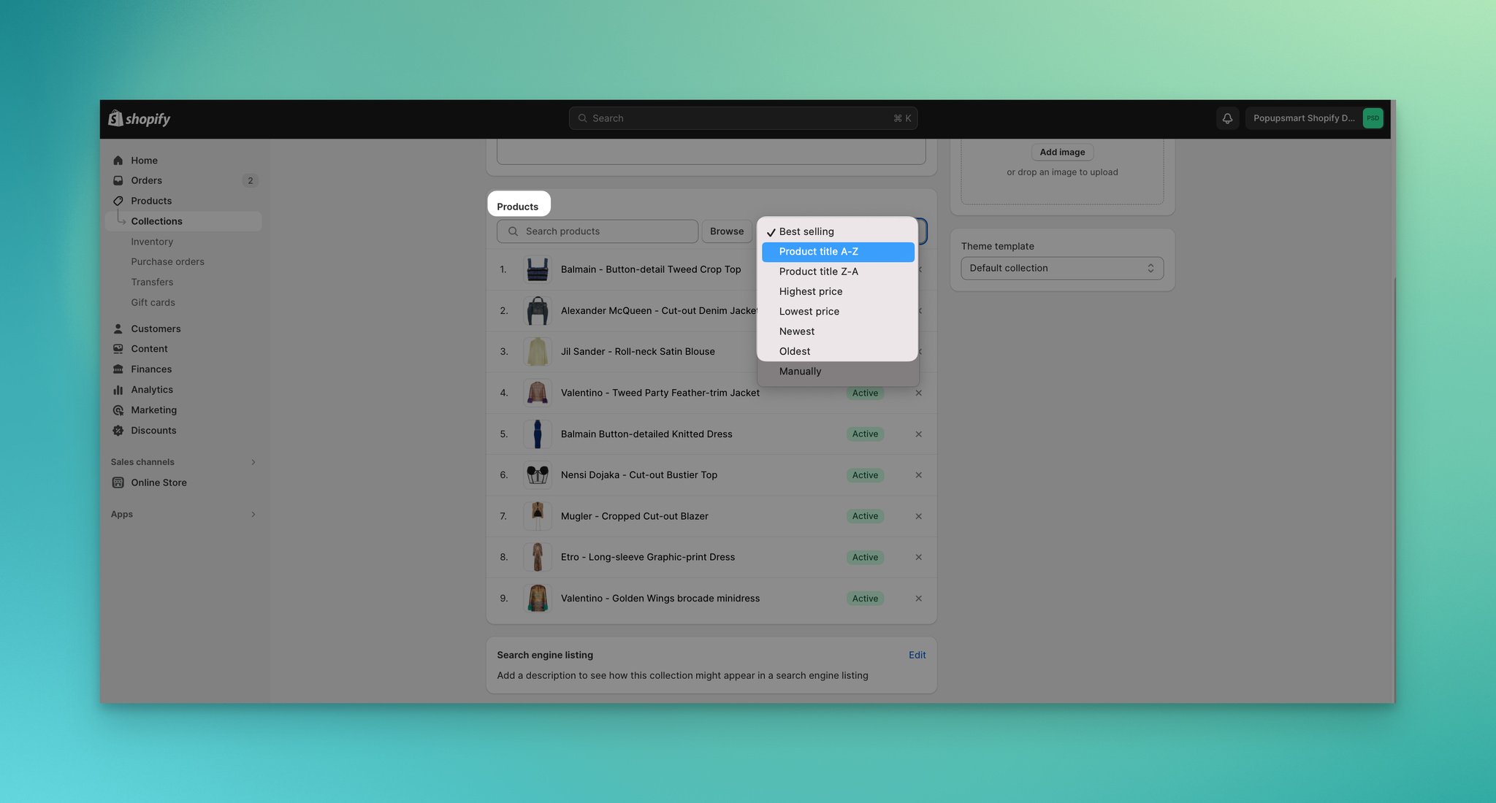The height and width of the screenshot is (803, 1496).
Task: Choose Manually sort option
Action: pos(838,372)
